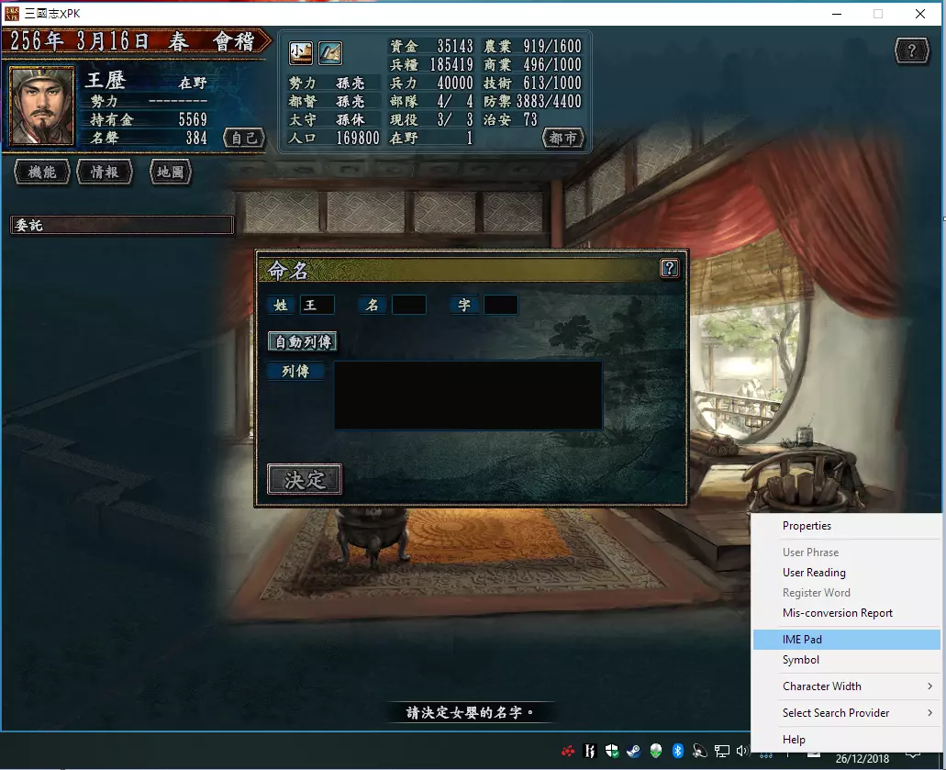Click the 王歷 character portrait
This screenshot has width=946, height=770.
(x=41, y=106)
